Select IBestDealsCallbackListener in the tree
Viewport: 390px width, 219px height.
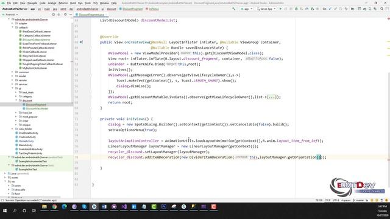click(x=35, y=32)
